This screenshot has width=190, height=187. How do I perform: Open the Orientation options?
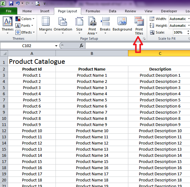[x=63, y=26]
